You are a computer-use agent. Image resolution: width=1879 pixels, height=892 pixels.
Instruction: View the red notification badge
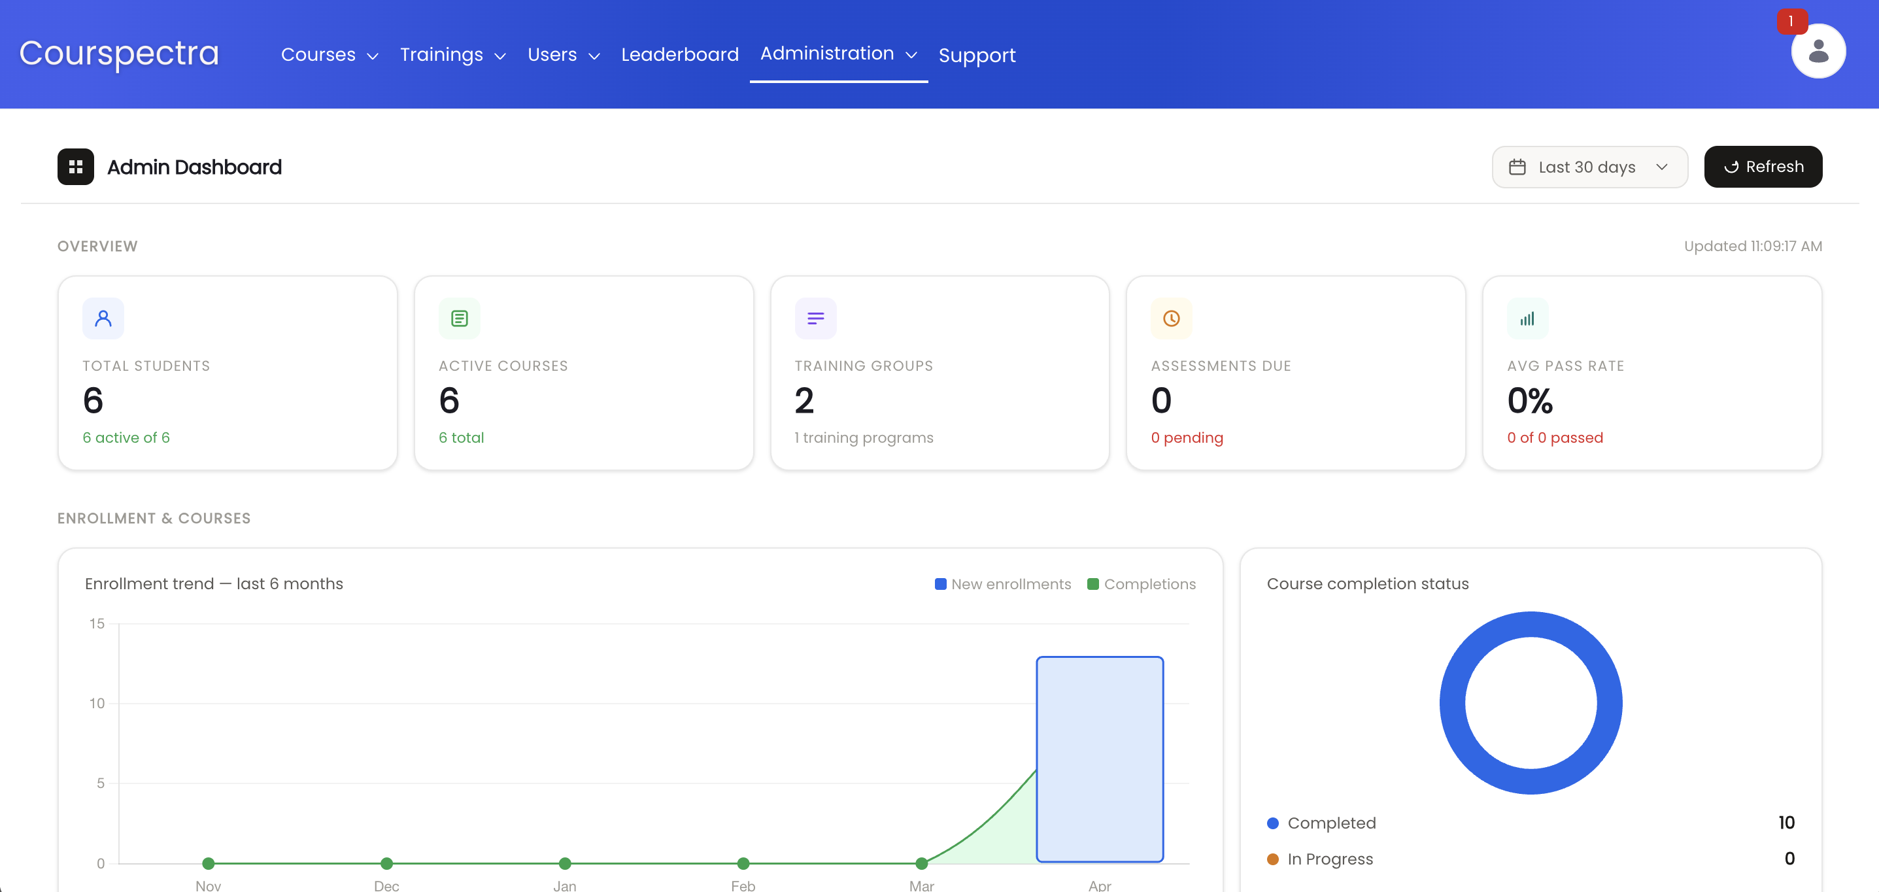(1791, 21)
